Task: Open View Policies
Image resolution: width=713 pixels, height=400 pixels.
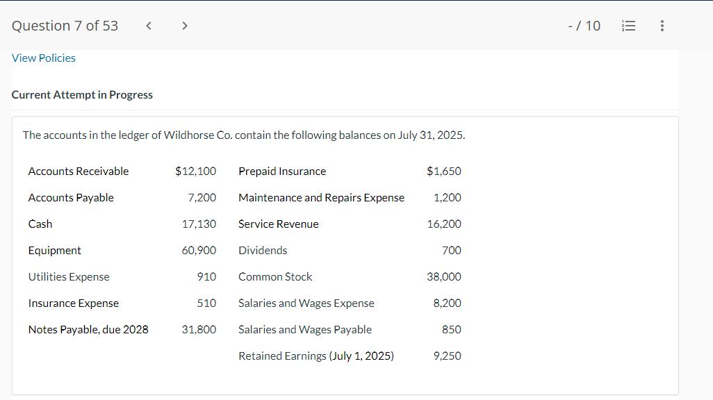Action: pyautogui.click(x=43, y=58)
